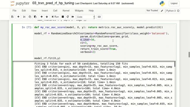The width and height of the screenshot is (190, 107).
Task: Click the Logout button
Action: tap(174, 3)
